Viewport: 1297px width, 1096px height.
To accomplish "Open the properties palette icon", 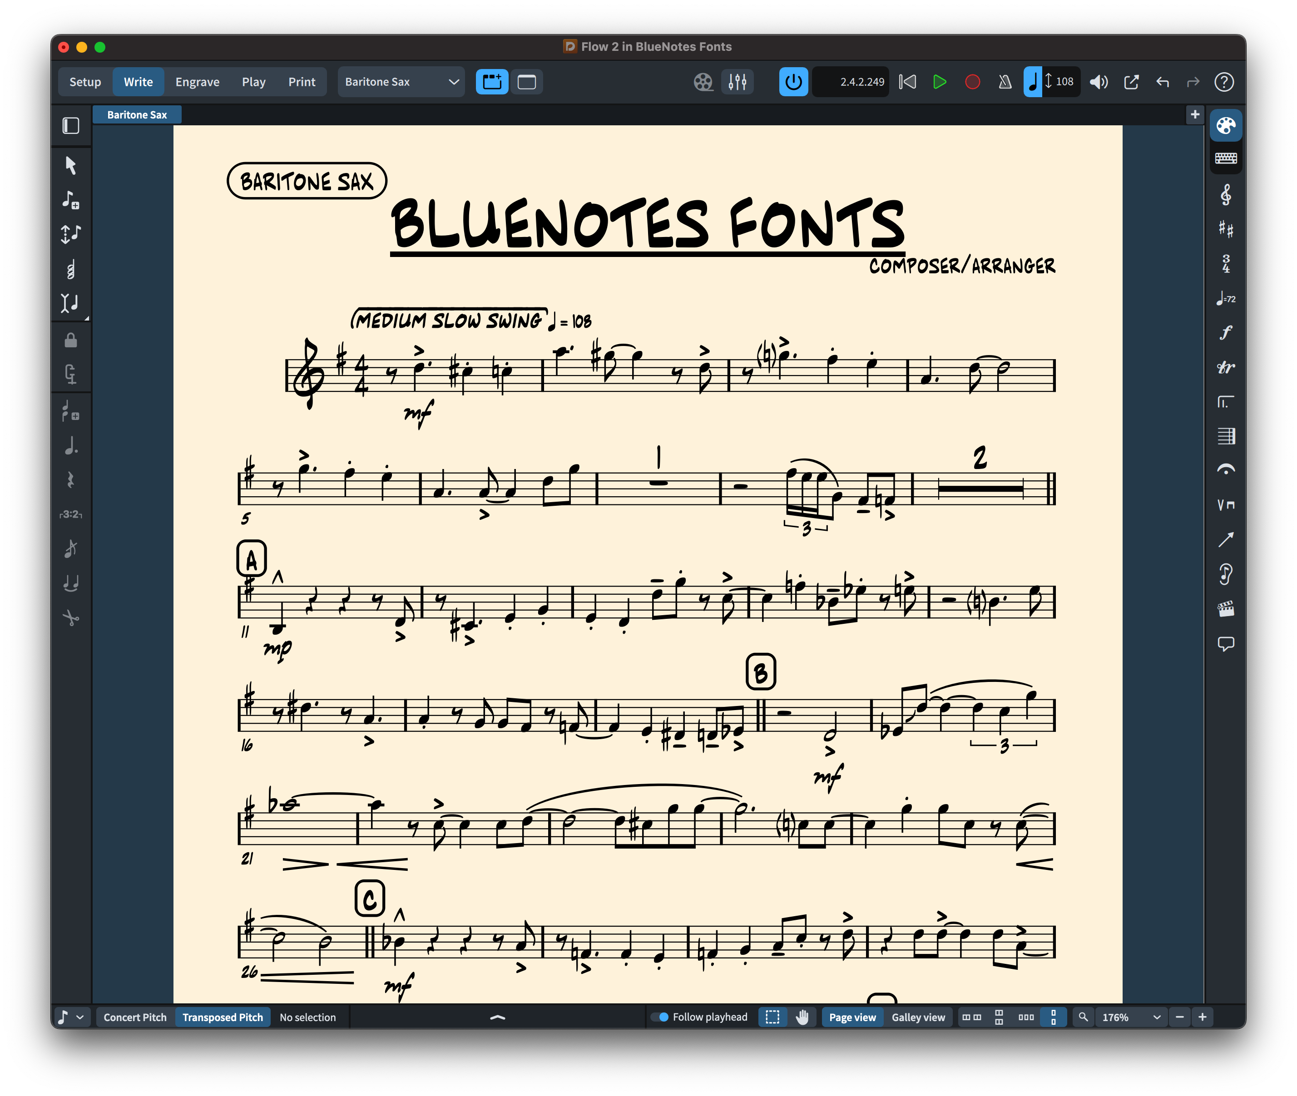I will (x=1226, y=126).
